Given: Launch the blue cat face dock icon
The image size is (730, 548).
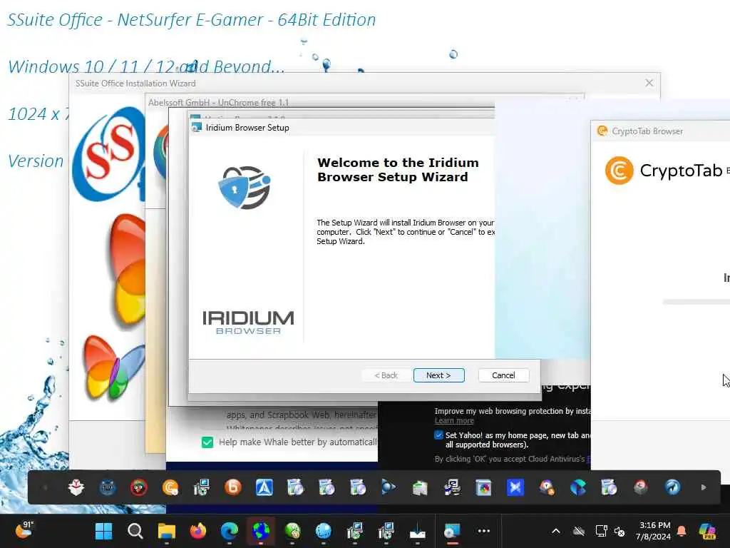Looking at the screenshot, I should coord(108,487).
